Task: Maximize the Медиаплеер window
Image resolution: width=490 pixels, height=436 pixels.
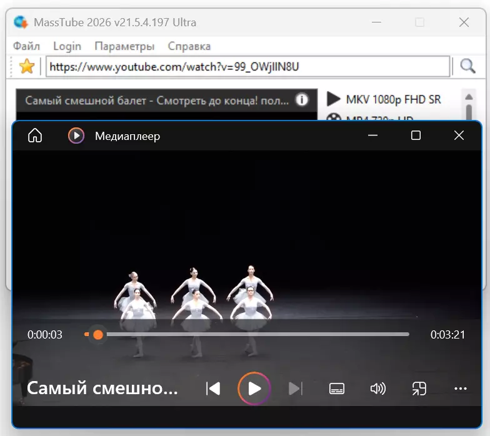Action: tap(416, 135)
